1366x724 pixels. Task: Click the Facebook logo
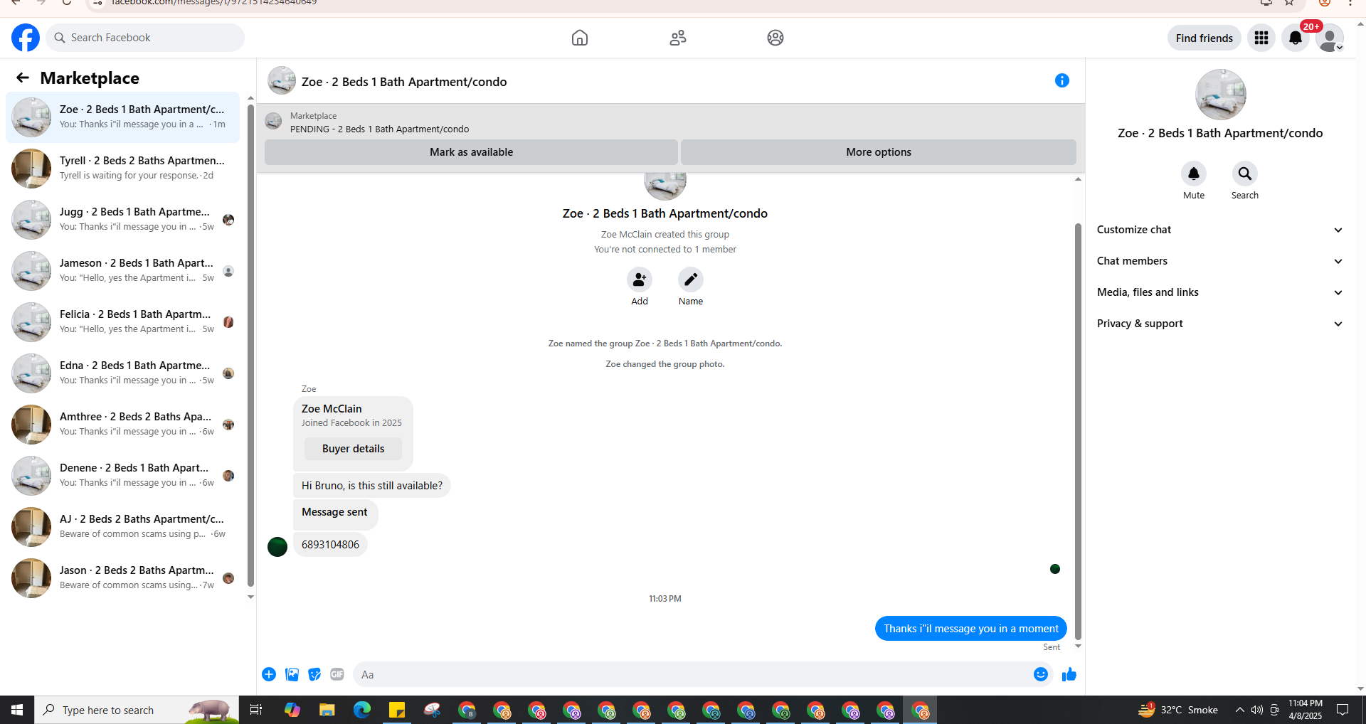pos(26,38)
